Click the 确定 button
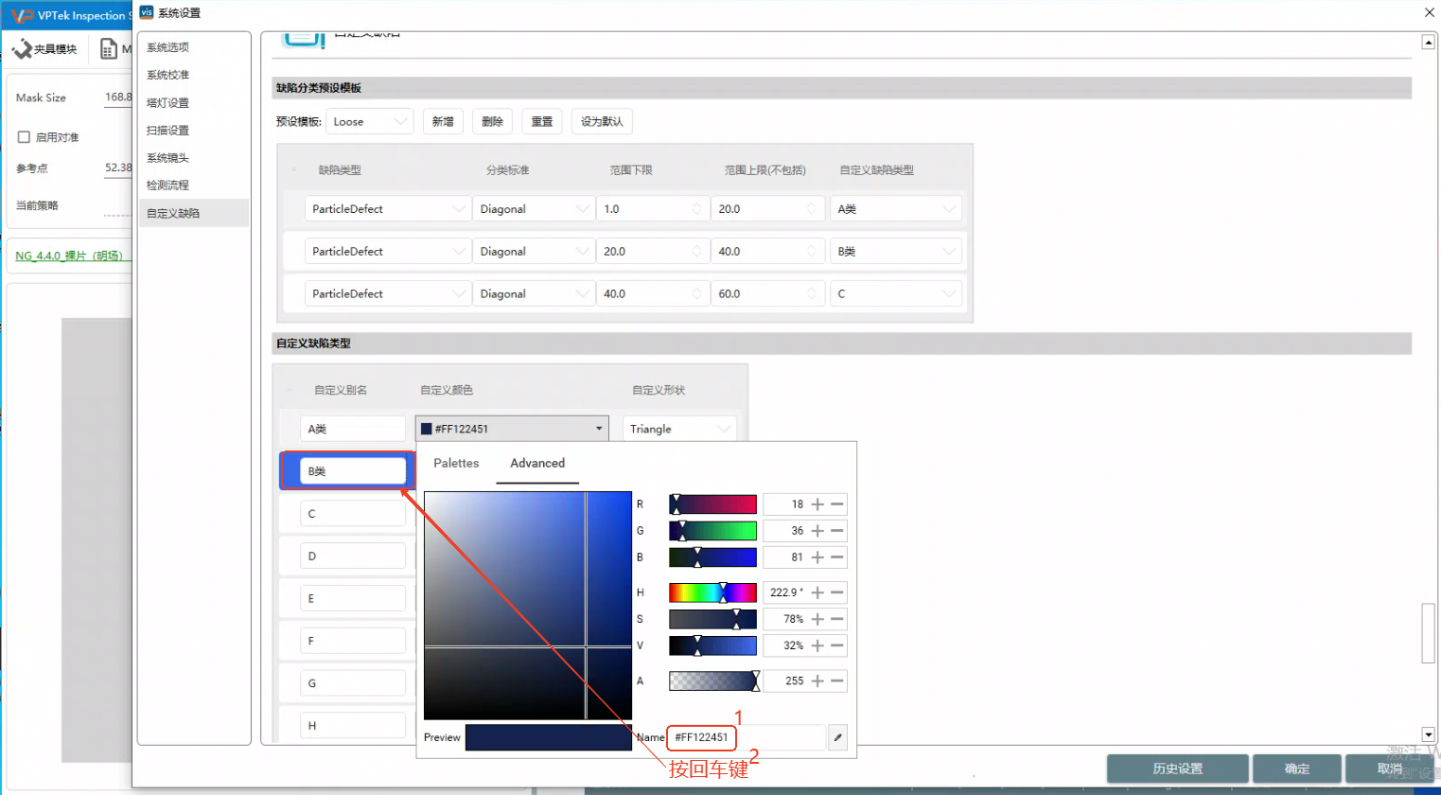The width and height of the screenshot is (1441, 795). 1297,768
